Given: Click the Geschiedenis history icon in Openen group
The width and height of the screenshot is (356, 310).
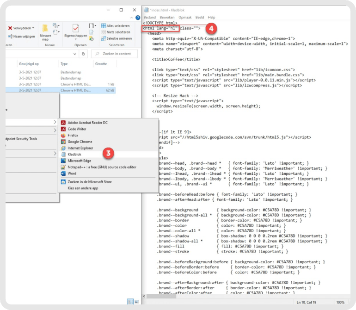Looking at the screenshot, I should [x=91, y=39].
